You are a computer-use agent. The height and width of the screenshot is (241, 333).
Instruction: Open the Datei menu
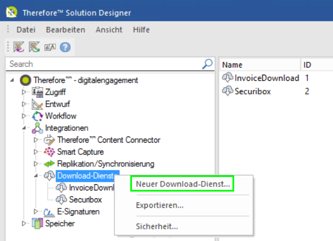click(x=26, y=30)
